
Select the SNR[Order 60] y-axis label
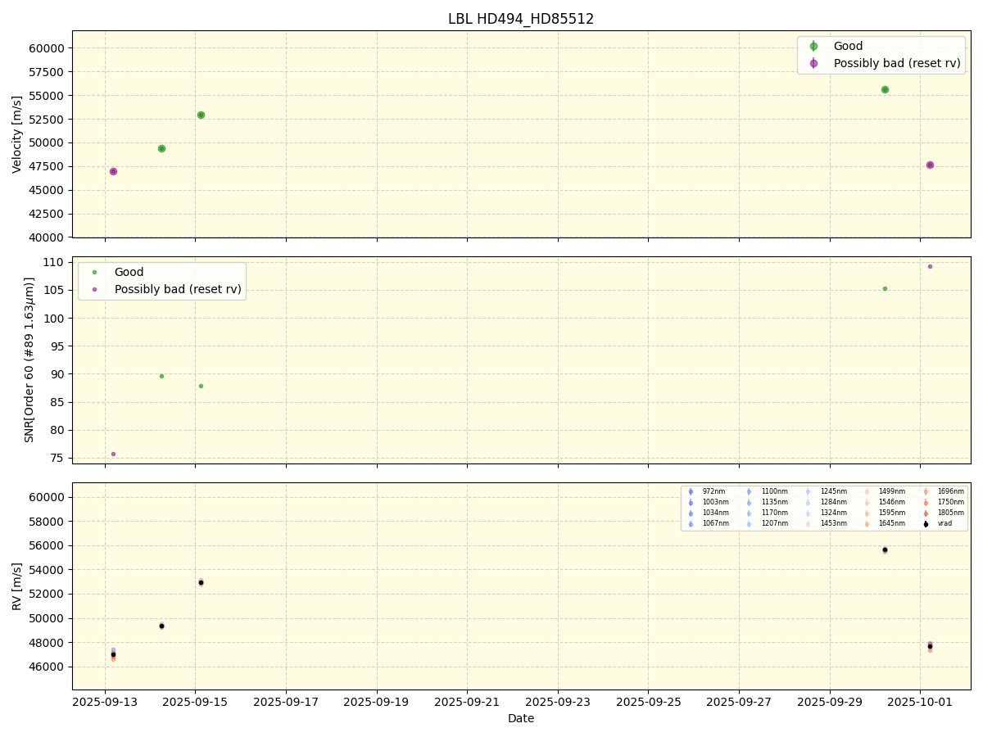[29, 359]
